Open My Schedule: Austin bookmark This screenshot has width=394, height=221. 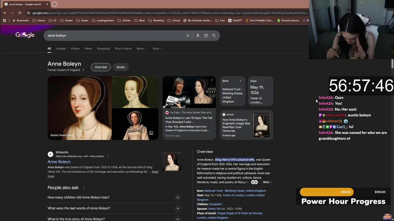coord(197,21)
